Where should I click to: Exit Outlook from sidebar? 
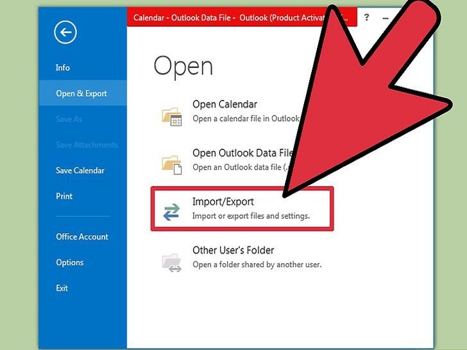pyautogui.click(x=62, y=288)
